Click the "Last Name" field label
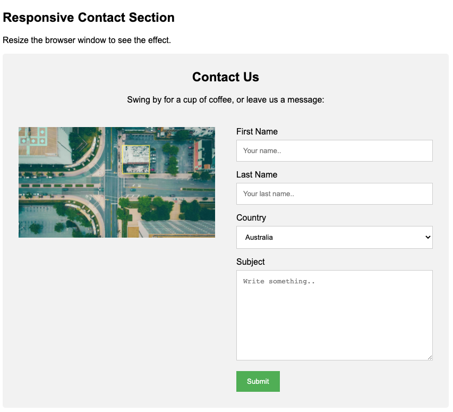453x412 pixels. tap(257, 174)
